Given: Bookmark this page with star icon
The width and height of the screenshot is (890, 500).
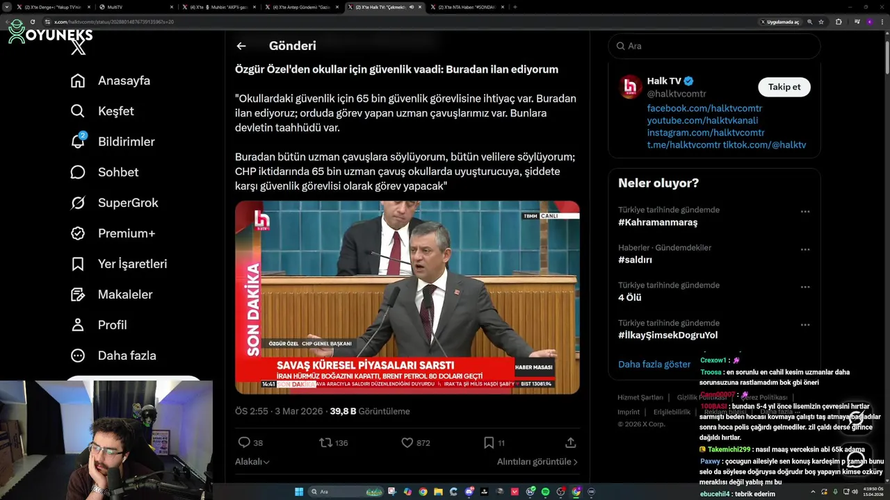Looking at the screenshot, I should coord(821,22).
